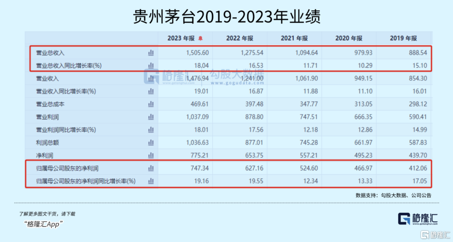Viewport: 453px width, 242px height.
Task: Click chart icon in 净利润 row
Action: click(151, 155)
